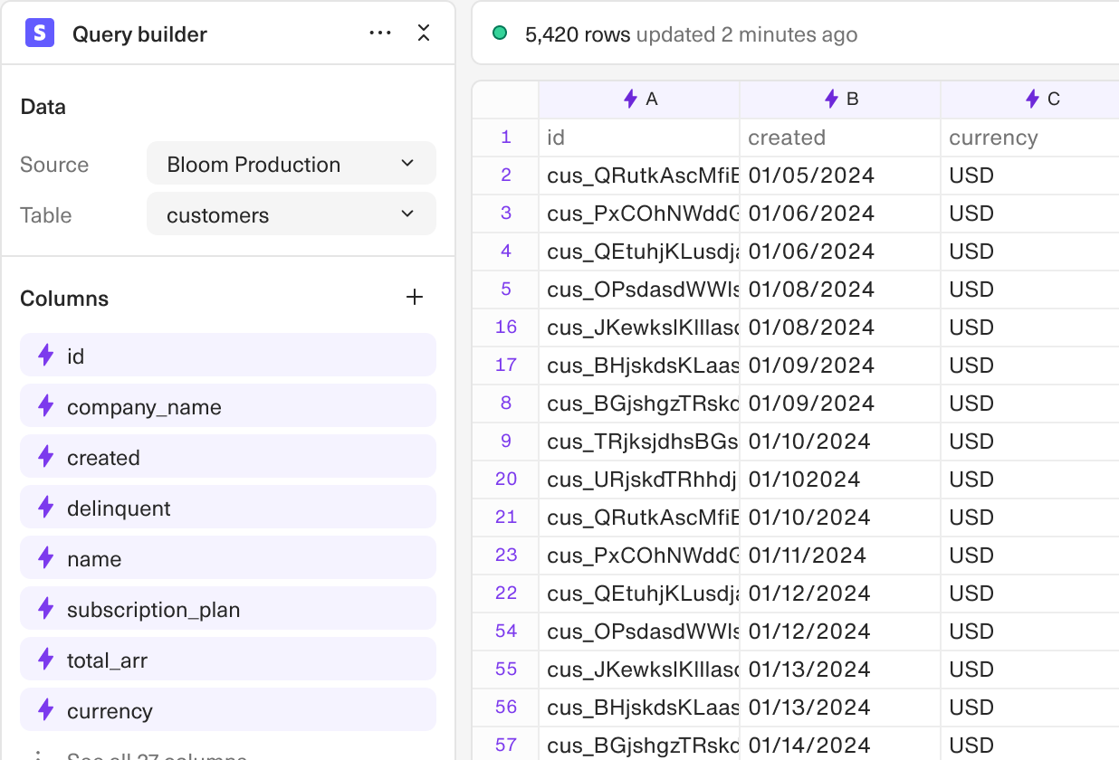Click USD cell in row 20
The image size is (1119, 760).
point(1030,480)
